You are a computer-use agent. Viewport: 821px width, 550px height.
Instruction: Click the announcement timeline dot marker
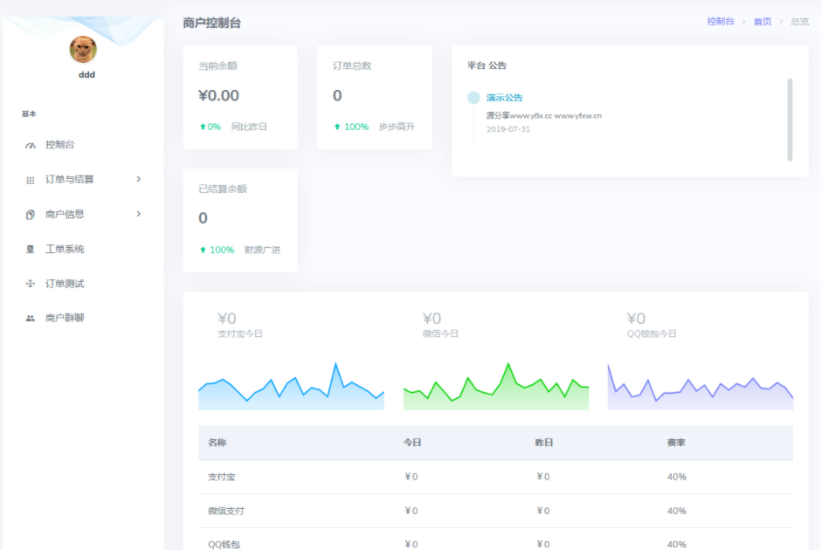pyautogui.click(x=473, y=98)
